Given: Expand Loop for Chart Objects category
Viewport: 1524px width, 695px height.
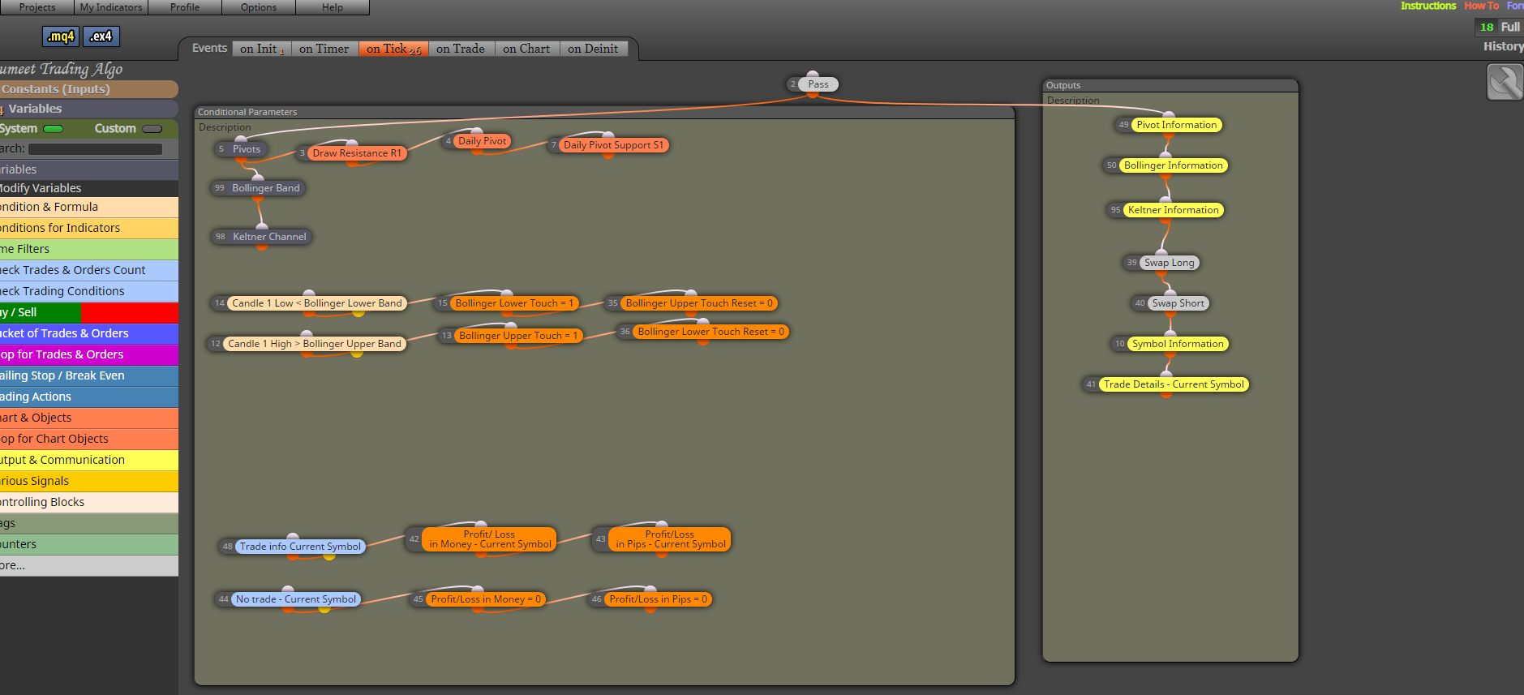Looking at the screenshot, I should (89, 439).
